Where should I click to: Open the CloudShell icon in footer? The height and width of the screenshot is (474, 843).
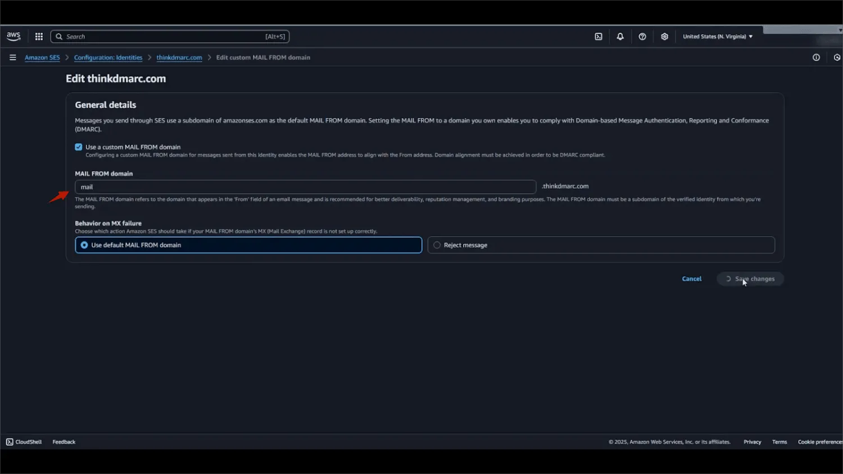pos(10,442)
